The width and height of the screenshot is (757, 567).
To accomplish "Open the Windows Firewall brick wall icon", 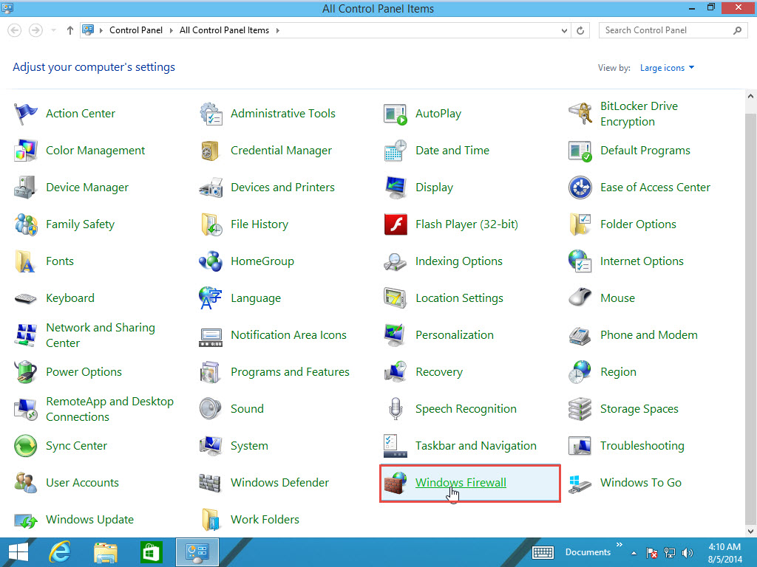I will (396, 483).
